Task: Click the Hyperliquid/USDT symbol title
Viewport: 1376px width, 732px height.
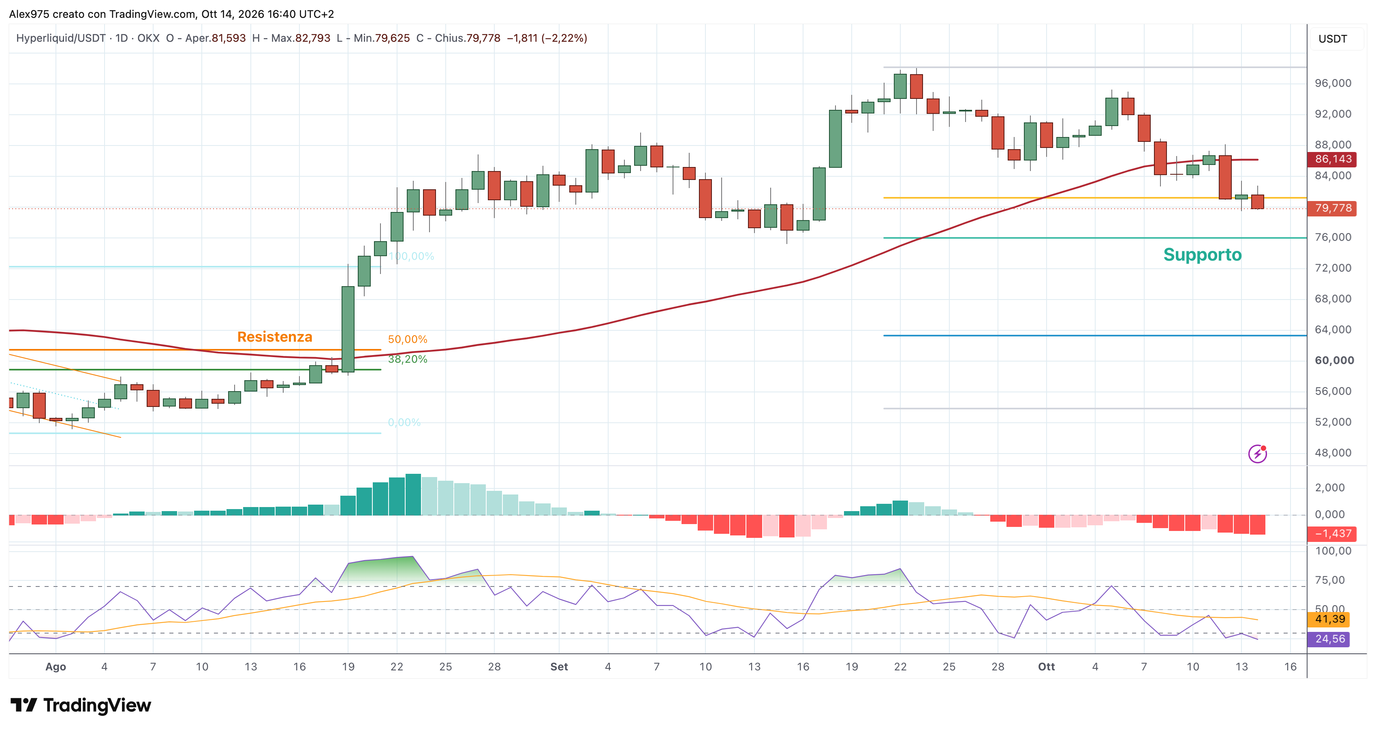Action: [x=61, y=38]
